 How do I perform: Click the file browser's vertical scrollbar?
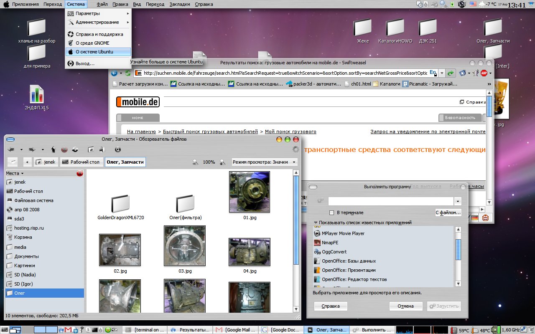coord(296,241)
